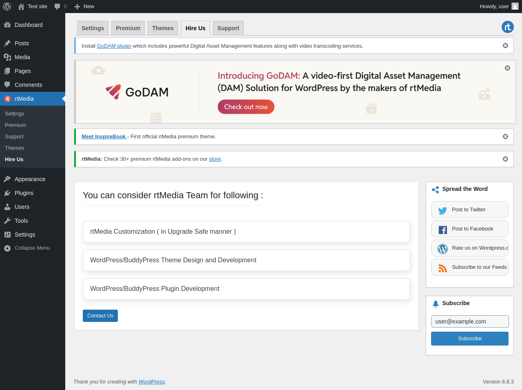Viewport: 522px width, 390px height.
Task: Click the Subscribe bell icon
Action: pos(436,304)
